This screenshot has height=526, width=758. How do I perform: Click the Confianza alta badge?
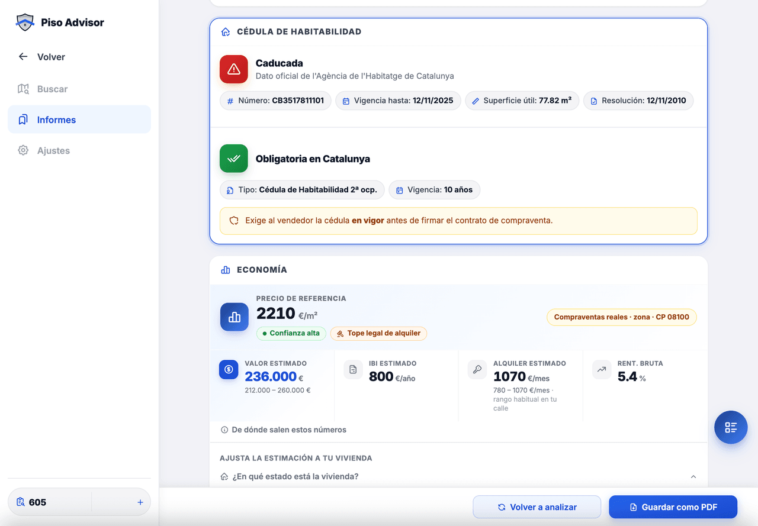(x=291, y=333)
